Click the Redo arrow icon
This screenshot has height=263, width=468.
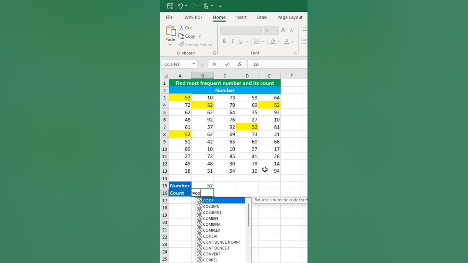click(194, 6)
